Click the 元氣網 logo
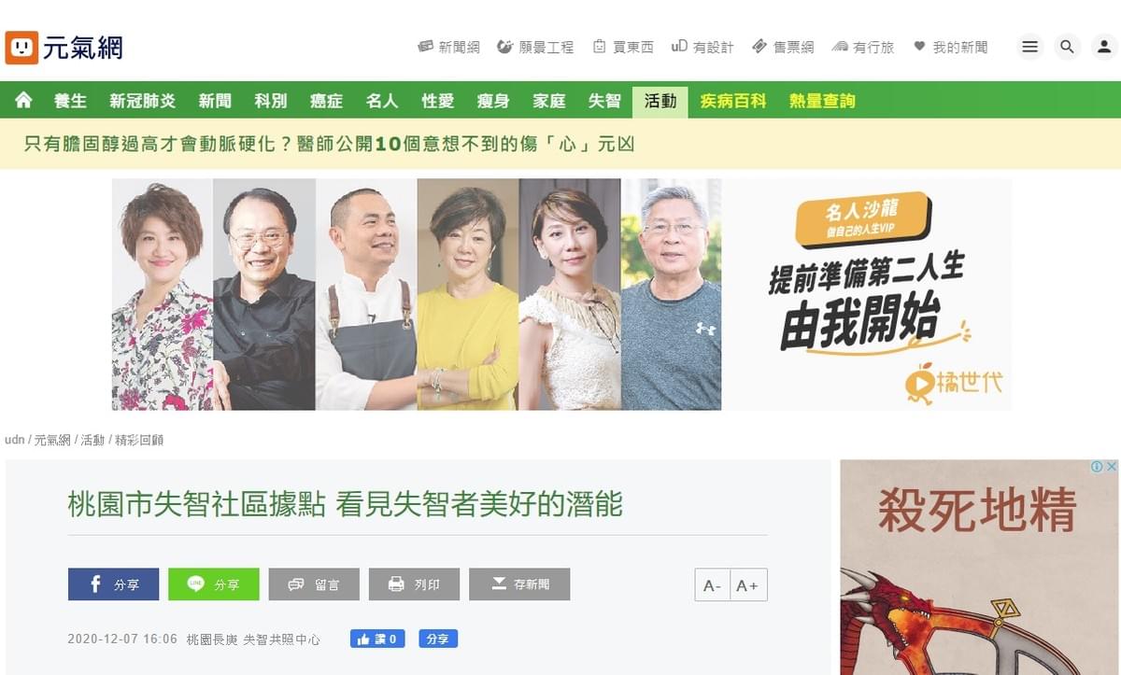The height and width of the screenshot is (675, 1121). click(64, 47)
